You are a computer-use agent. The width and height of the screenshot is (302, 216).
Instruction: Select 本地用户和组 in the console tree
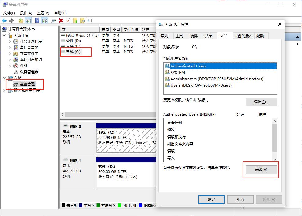(31, 60)
